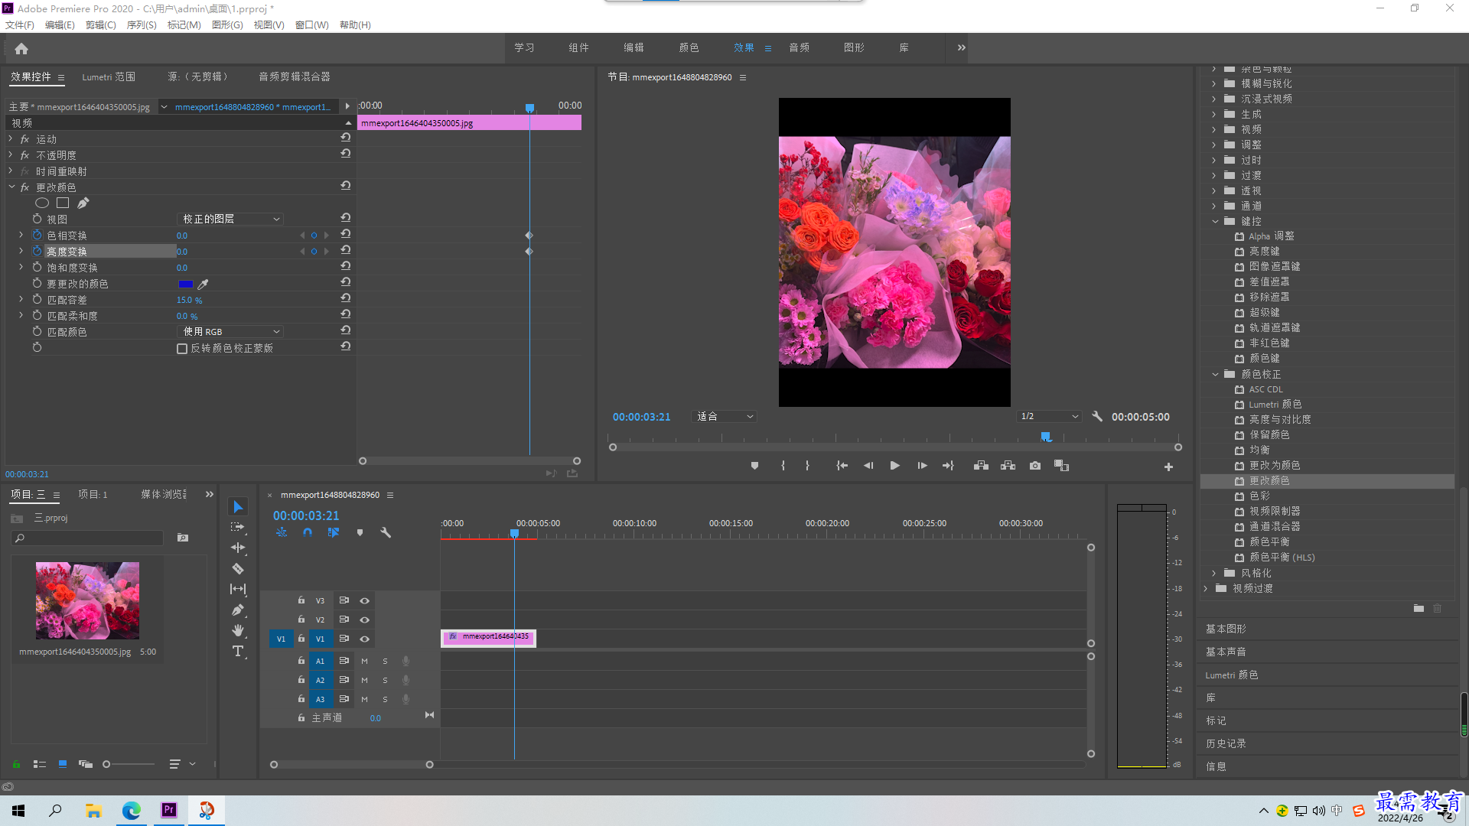Screen dimensions: 1469x826
Task: Select 超级键 effect
Action: pos(1264,312)
